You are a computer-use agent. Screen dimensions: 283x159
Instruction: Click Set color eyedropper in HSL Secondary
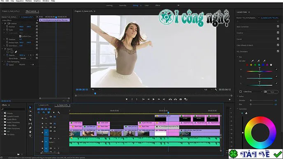(x=252, y=61)
